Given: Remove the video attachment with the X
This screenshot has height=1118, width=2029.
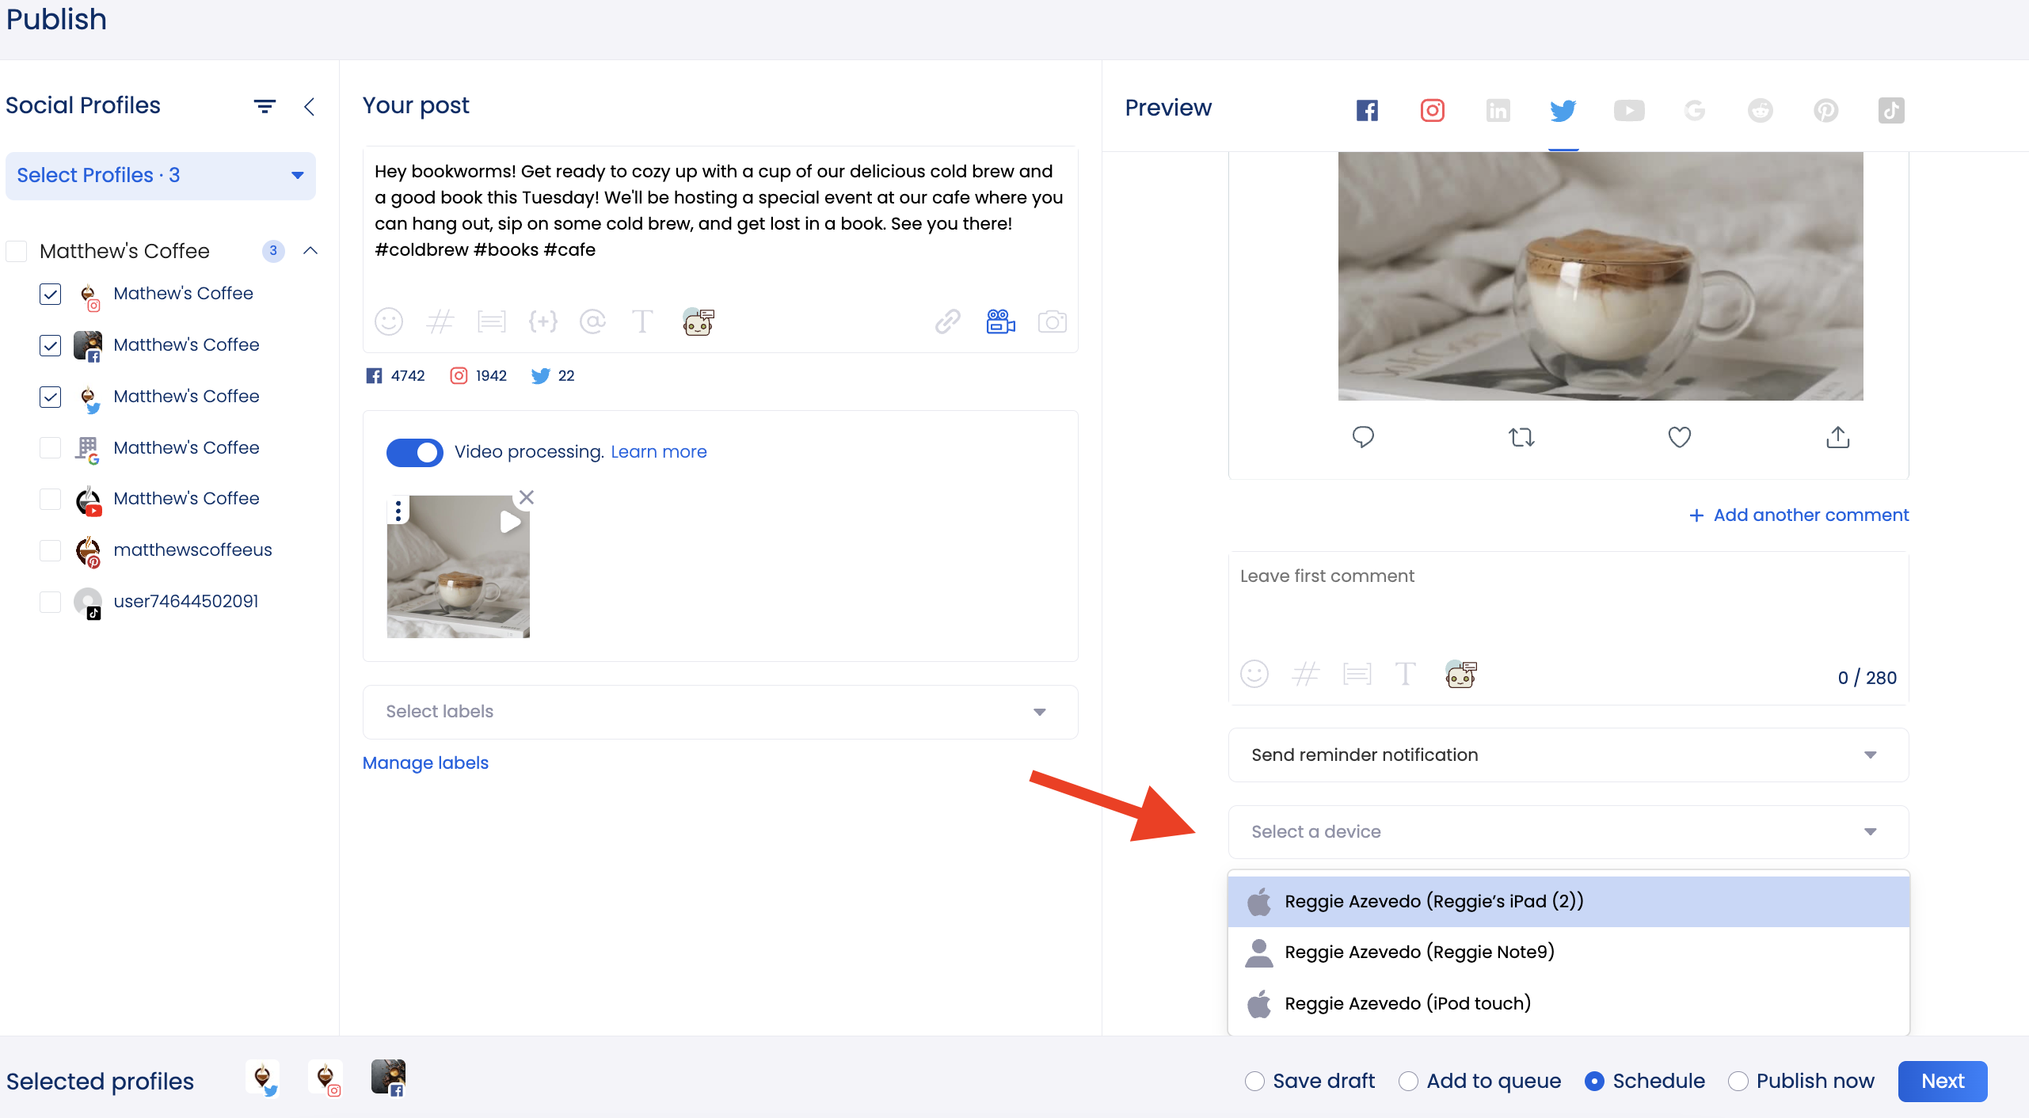Looking at the screenshot, I should click(x=527, y=497).
